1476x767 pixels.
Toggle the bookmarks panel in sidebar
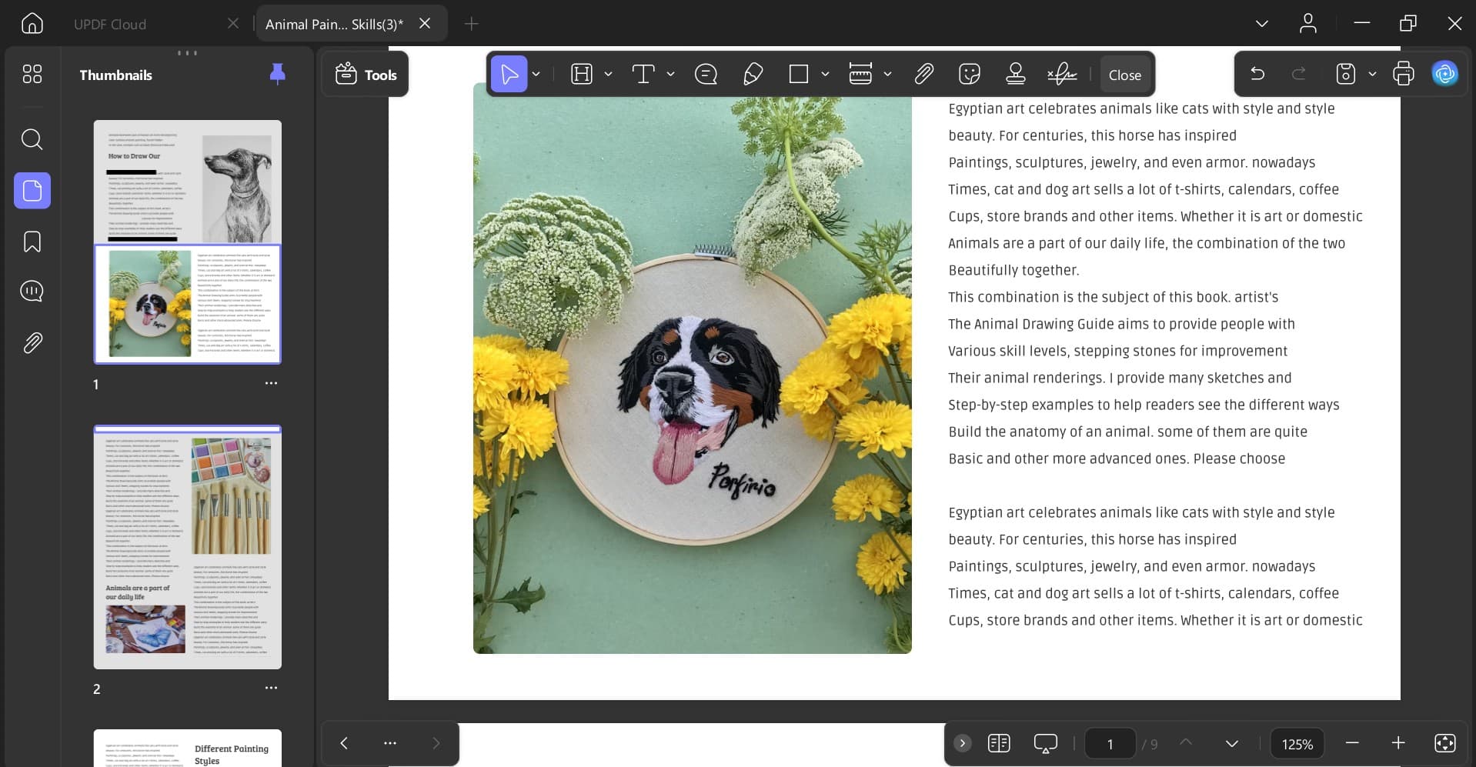[32, 242]
